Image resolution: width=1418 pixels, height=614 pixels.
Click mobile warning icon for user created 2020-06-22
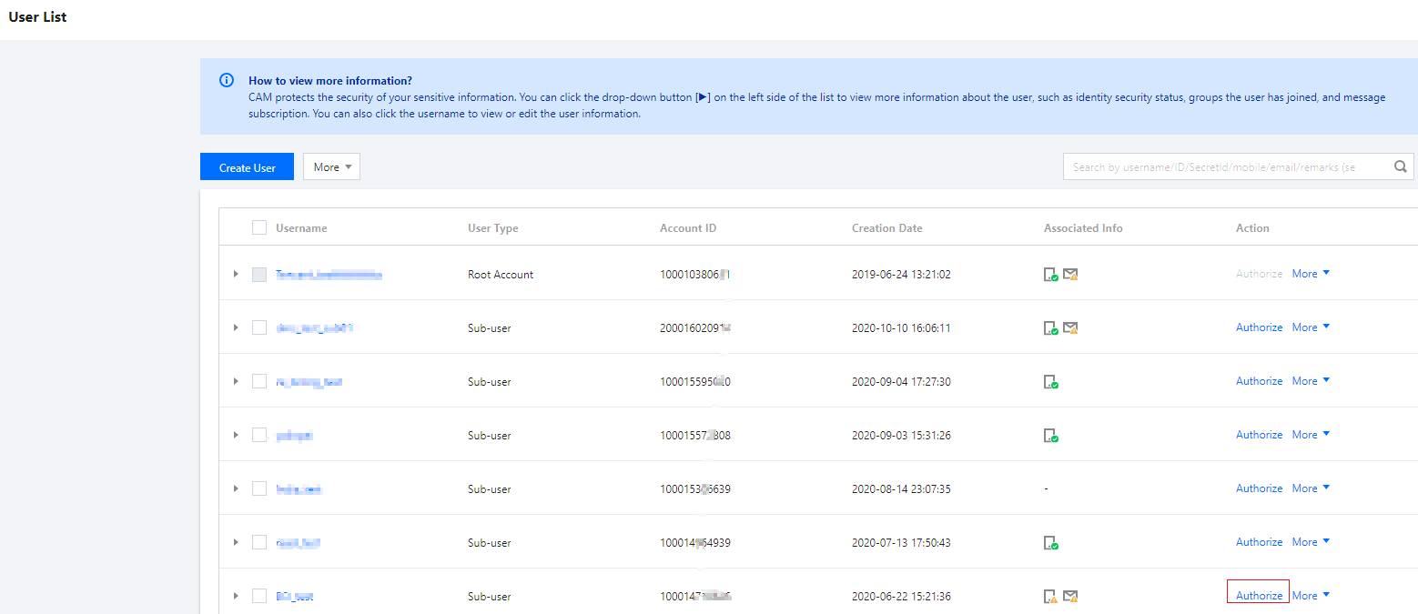[x=1050, y=597]
